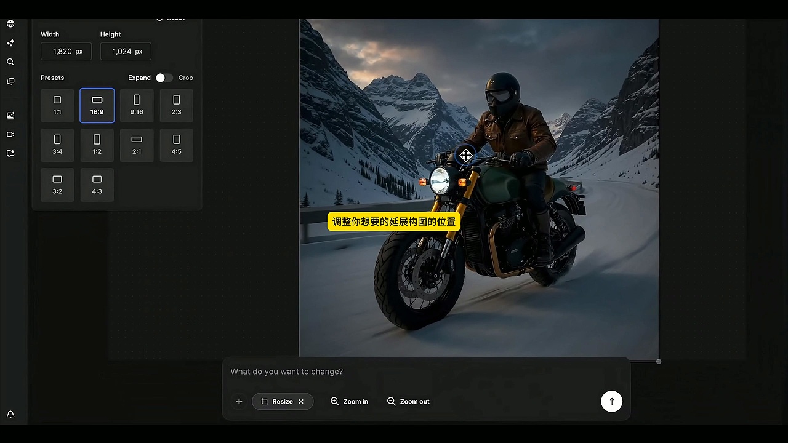
Task: Select the 3:4 aspect ratio preset
Action: pyautogui.click(x=57, y=145)
